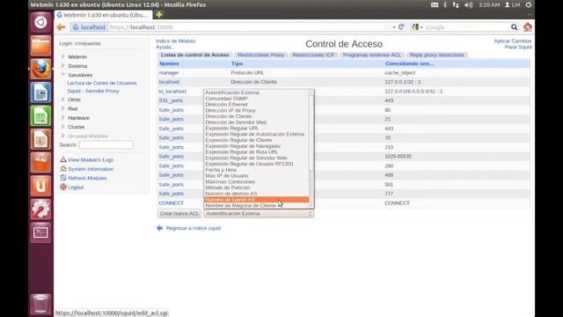Expand Cluster category in sidebar
Viewport: 563px width, 317px height.
coord(63,127)
